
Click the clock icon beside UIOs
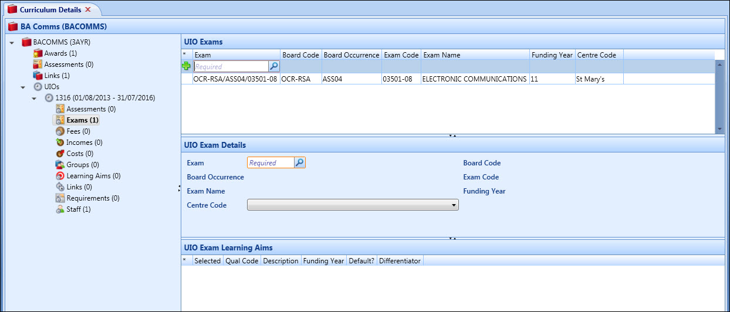[x=38, y=87]
